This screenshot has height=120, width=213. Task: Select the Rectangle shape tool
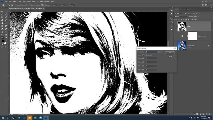click(x=2, y=35)
